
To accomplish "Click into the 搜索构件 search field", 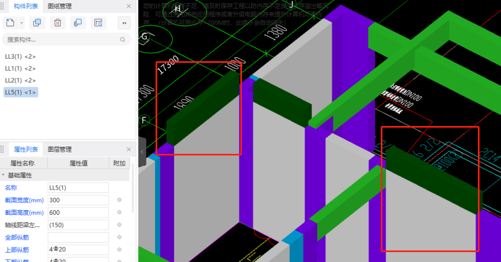I will [66, 39].
